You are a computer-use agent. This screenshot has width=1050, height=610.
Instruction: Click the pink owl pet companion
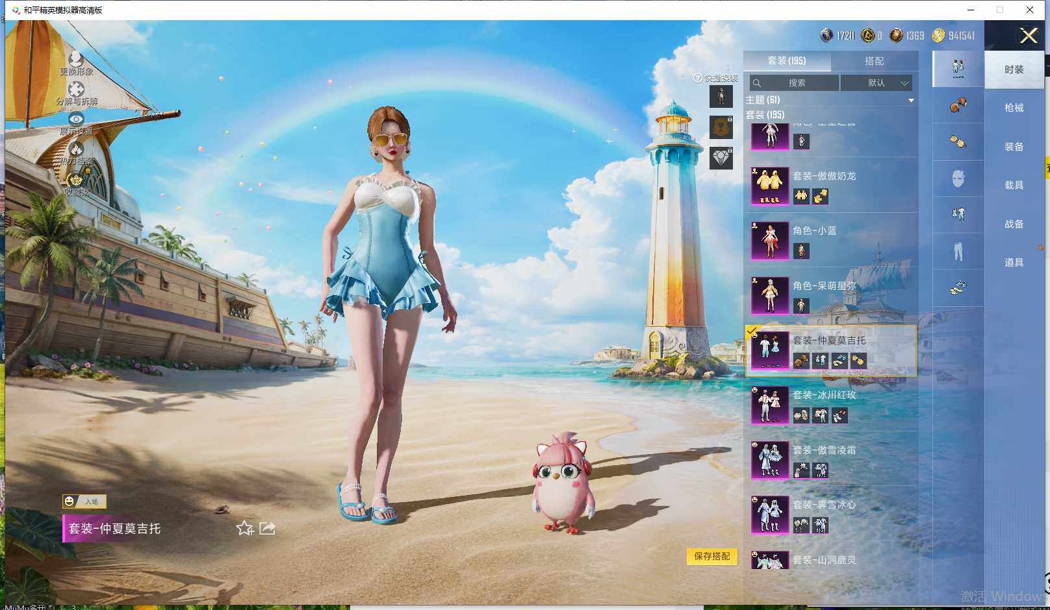[x=563, y=482]
